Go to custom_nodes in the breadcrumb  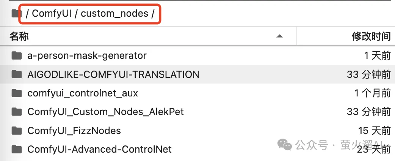tap(114, 14)
